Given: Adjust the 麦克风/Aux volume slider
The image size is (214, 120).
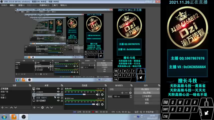Looking at the screenshot, I should 80,104.
